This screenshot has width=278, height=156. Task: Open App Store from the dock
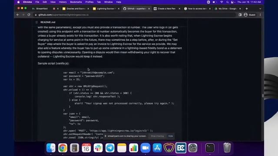[x=157, y=148]
